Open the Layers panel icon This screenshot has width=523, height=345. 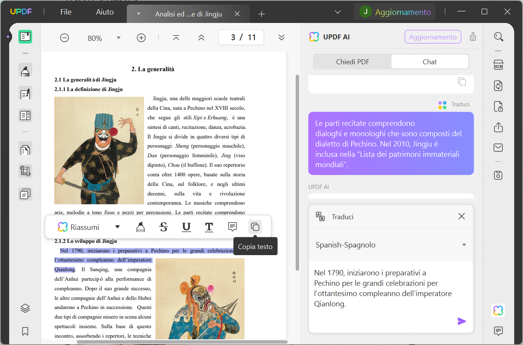[x=25, y=308]
